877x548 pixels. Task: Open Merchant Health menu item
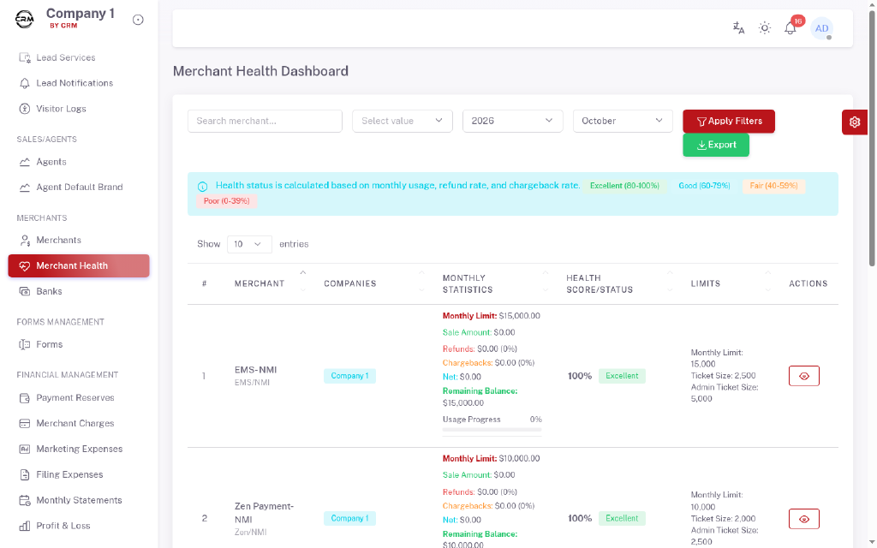(79, 265)
